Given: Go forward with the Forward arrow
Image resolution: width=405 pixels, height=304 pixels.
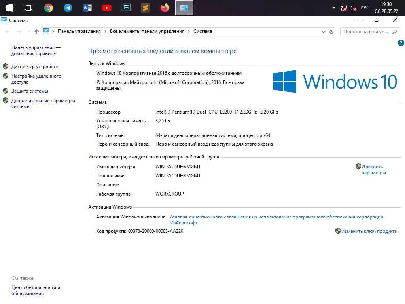Looking at the screenshot, I should 19,32.
